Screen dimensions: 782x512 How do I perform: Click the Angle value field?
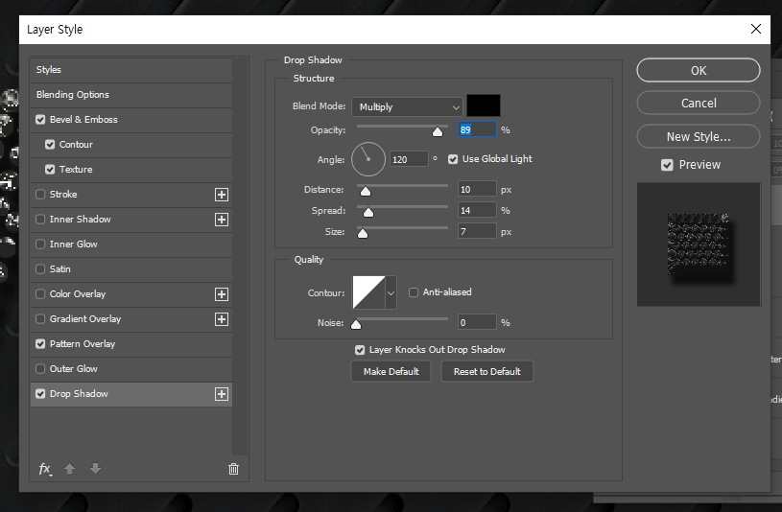tap(409, 159)
